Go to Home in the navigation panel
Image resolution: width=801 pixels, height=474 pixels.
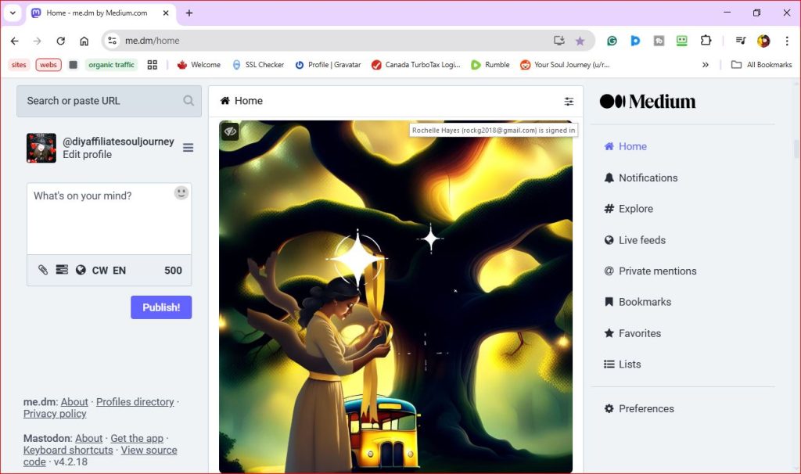tap(625, 146)
